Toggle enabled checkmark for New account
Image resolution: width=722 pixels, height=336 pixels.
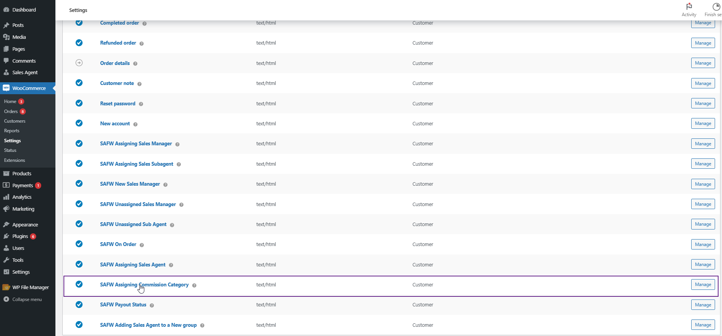point(79,123)
